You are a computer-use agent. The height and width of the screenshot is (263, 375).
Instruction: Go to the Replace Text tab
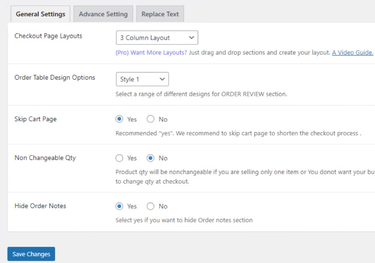pos(160,14)
